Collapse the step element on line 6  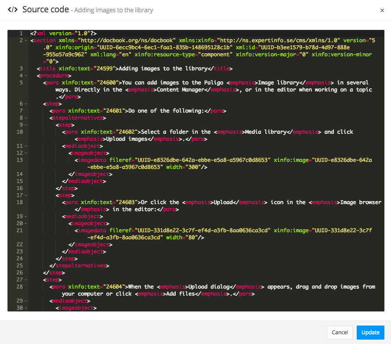[25, 103]
